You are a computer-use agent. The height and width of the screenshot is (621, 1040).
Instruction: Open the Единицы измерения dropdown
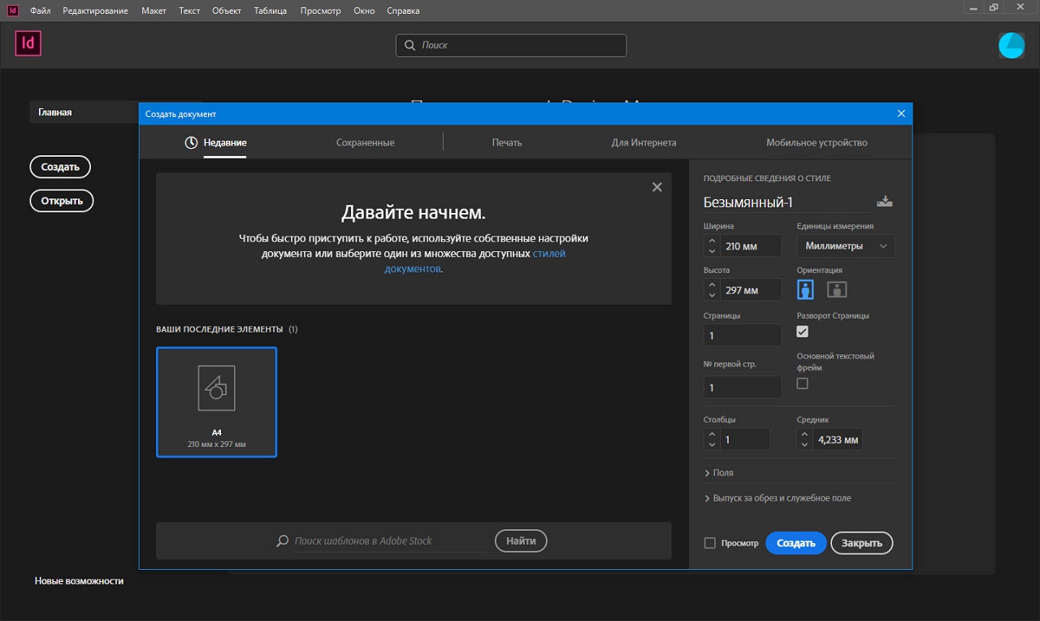pyautogui.click(x=845, y=246)
